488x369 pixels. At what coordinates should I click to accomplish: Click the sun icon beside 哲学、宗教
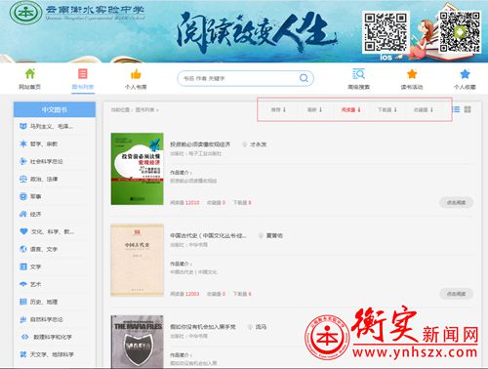point(22,143)
